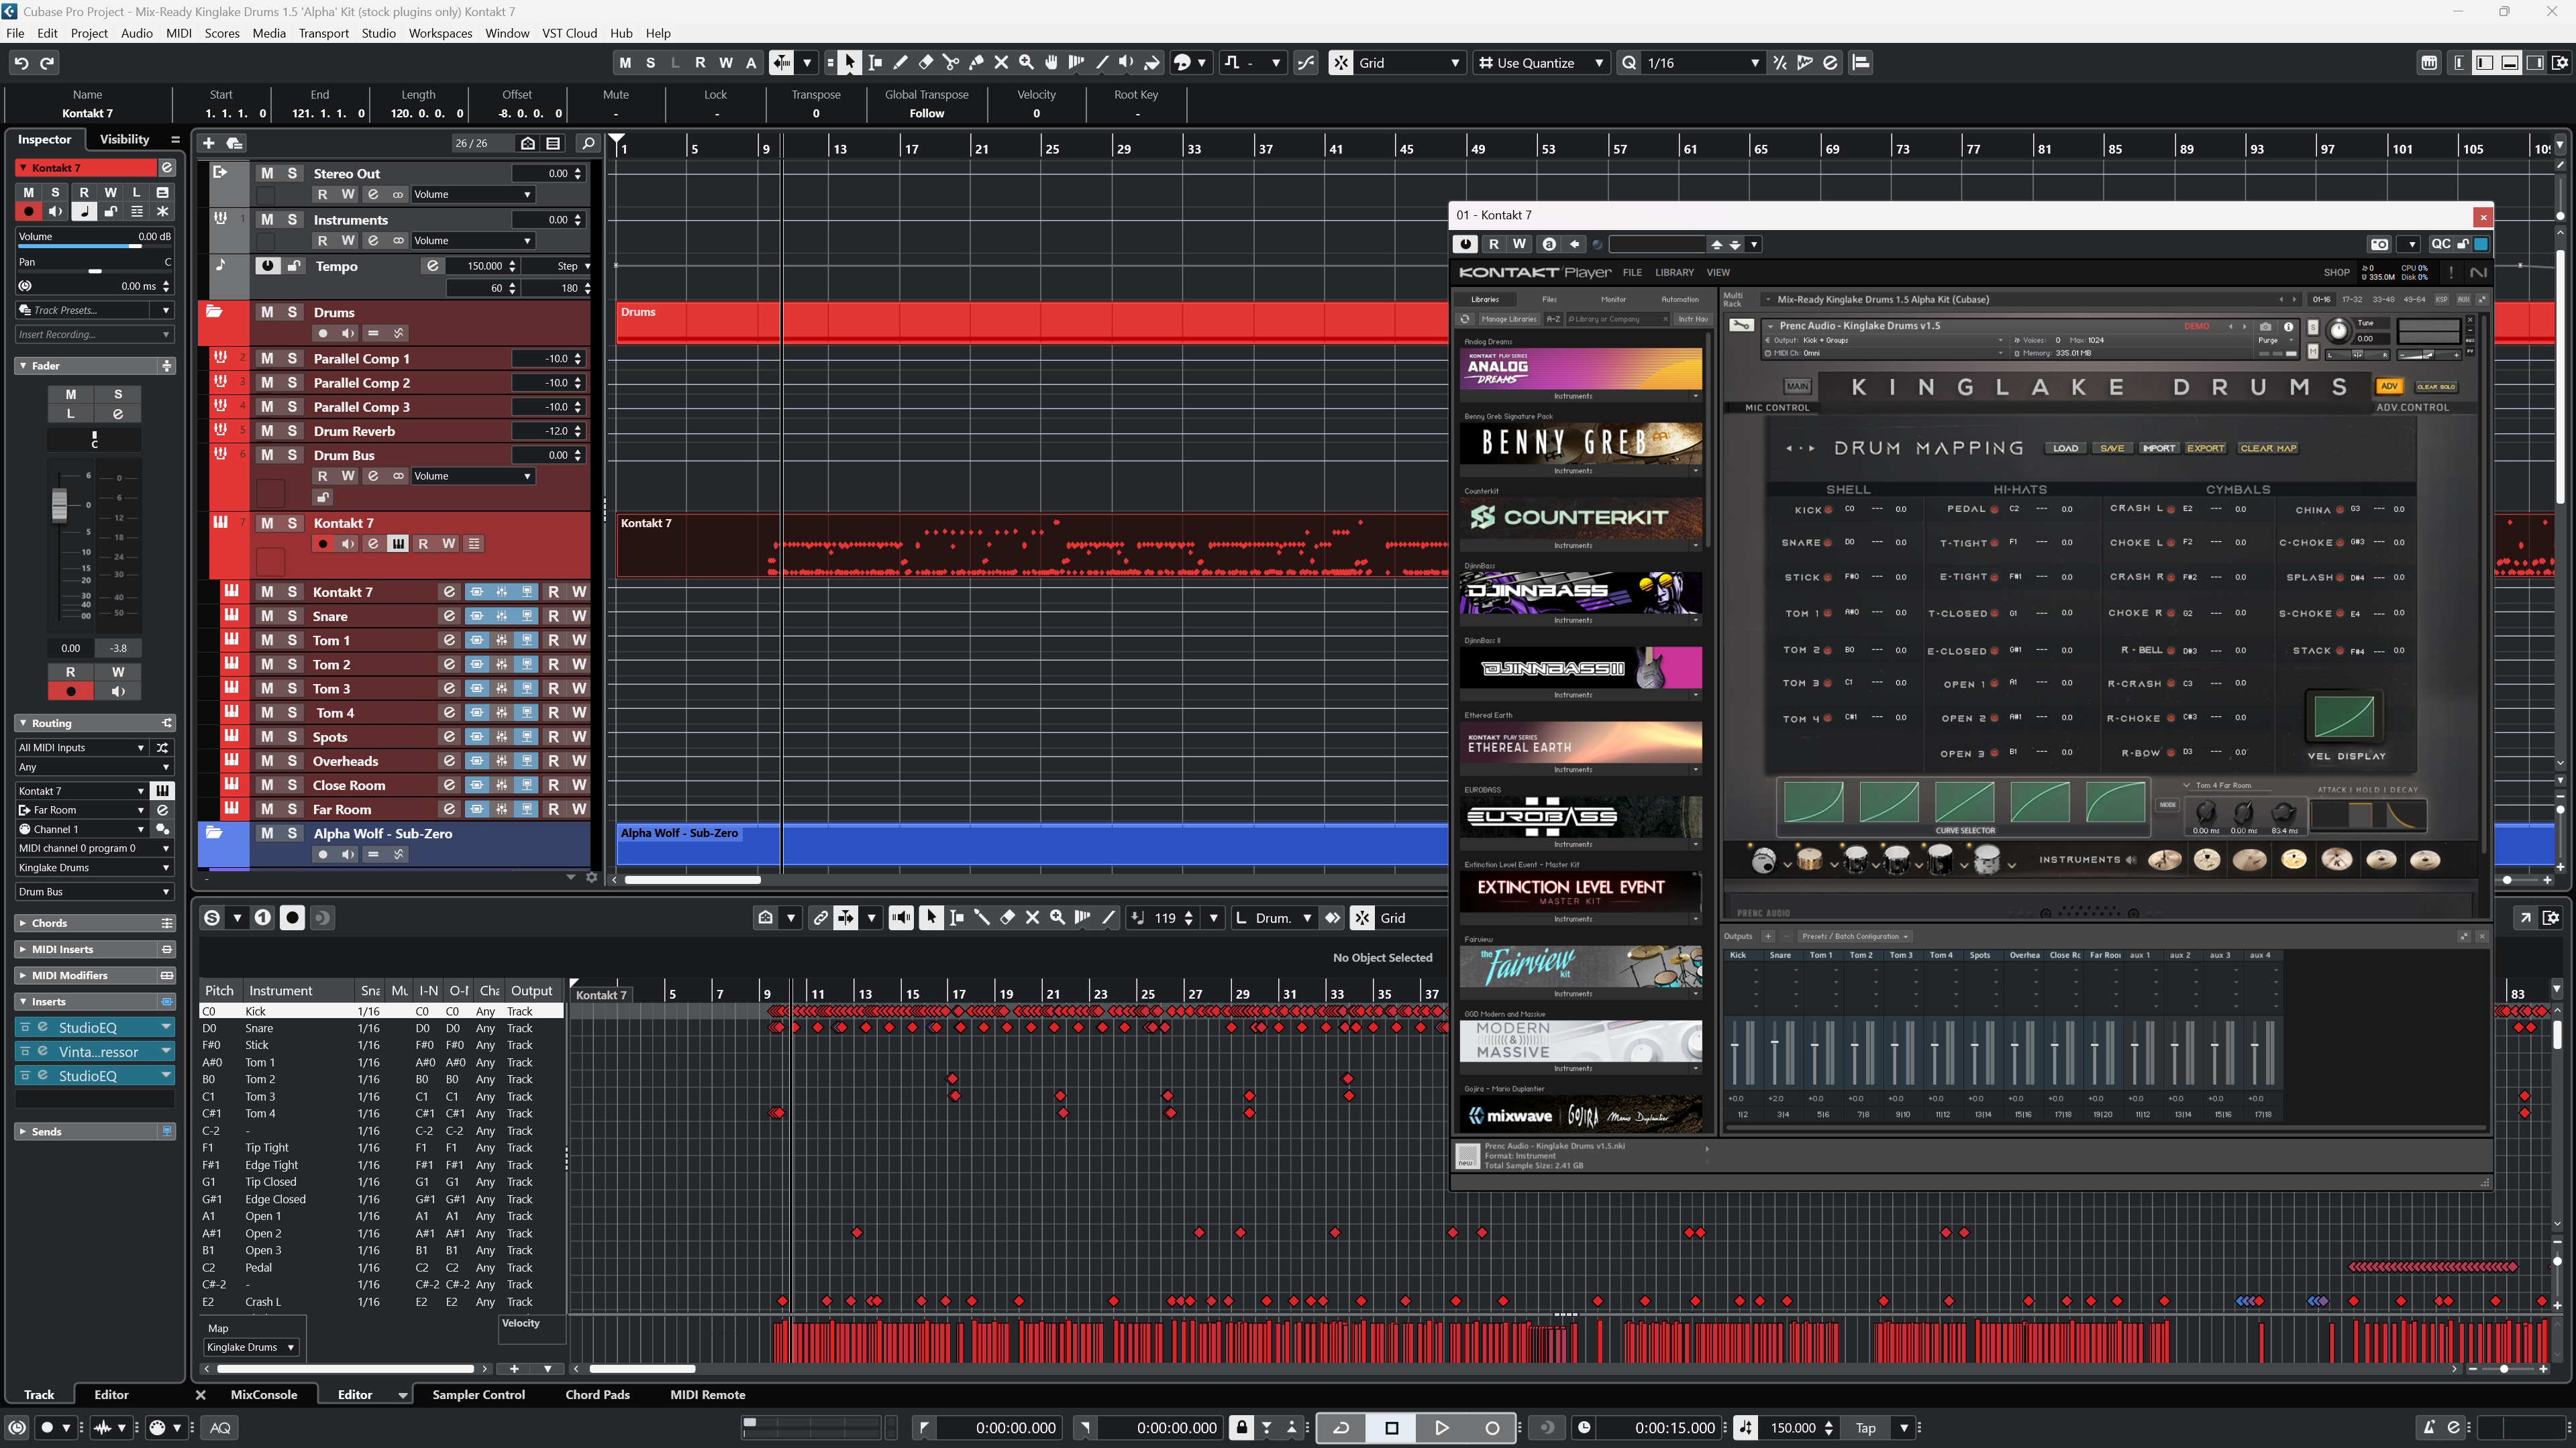Image resolution: width=2576 pixels, height=1448 pixels.
Task: Switch to the Visibility tab
Action: point(124,139)
